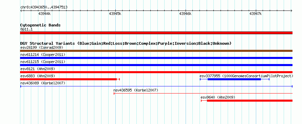Open nsv611214 (Cooper2011) variant label
302x124 pixels.
coord(43,55)
